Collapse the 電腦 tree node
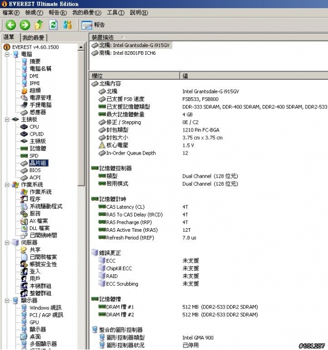 click(x=7, y=54)
